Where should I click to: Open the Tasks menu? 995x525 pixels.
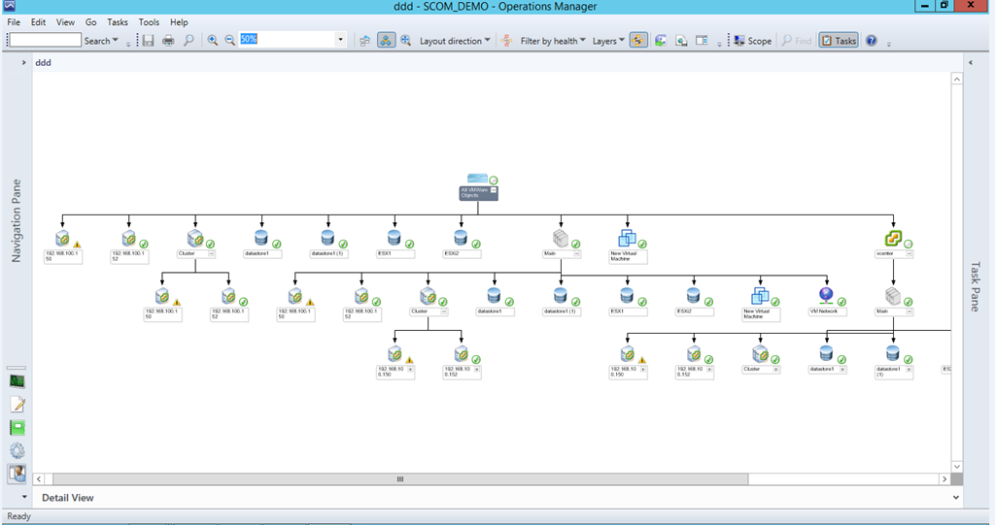pyautogui.click(x=118, y=21)
